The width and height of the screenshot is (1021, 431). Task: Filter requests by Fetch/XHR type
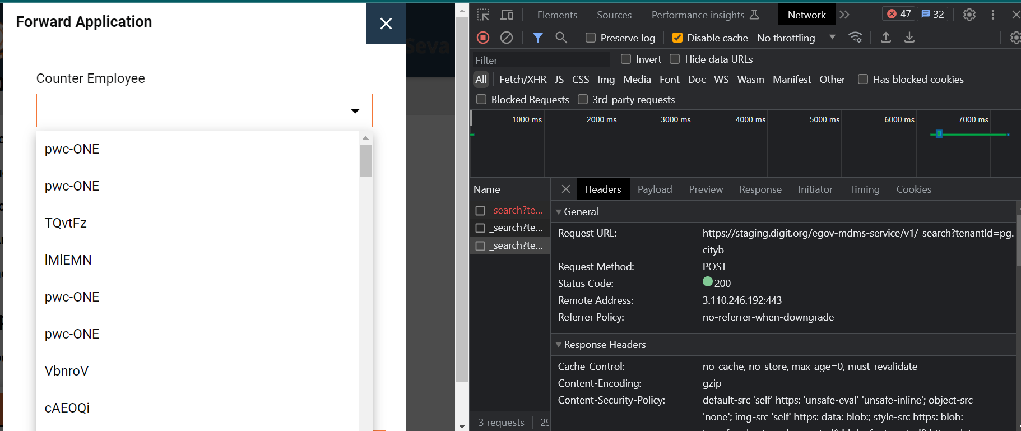coord(522,80)
